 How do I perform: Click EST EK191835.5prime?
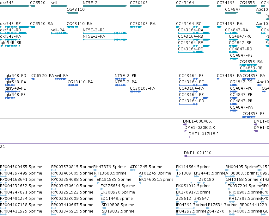[x=98, y=183]
